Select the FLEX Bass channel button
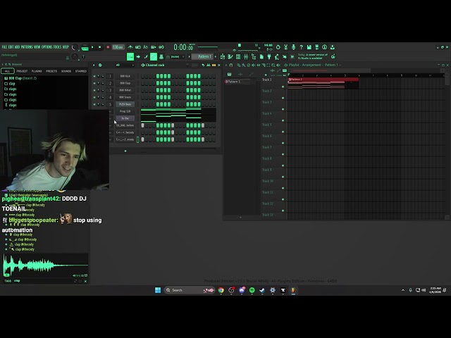This screenshot has height=338, width=451. pos(125,104)
